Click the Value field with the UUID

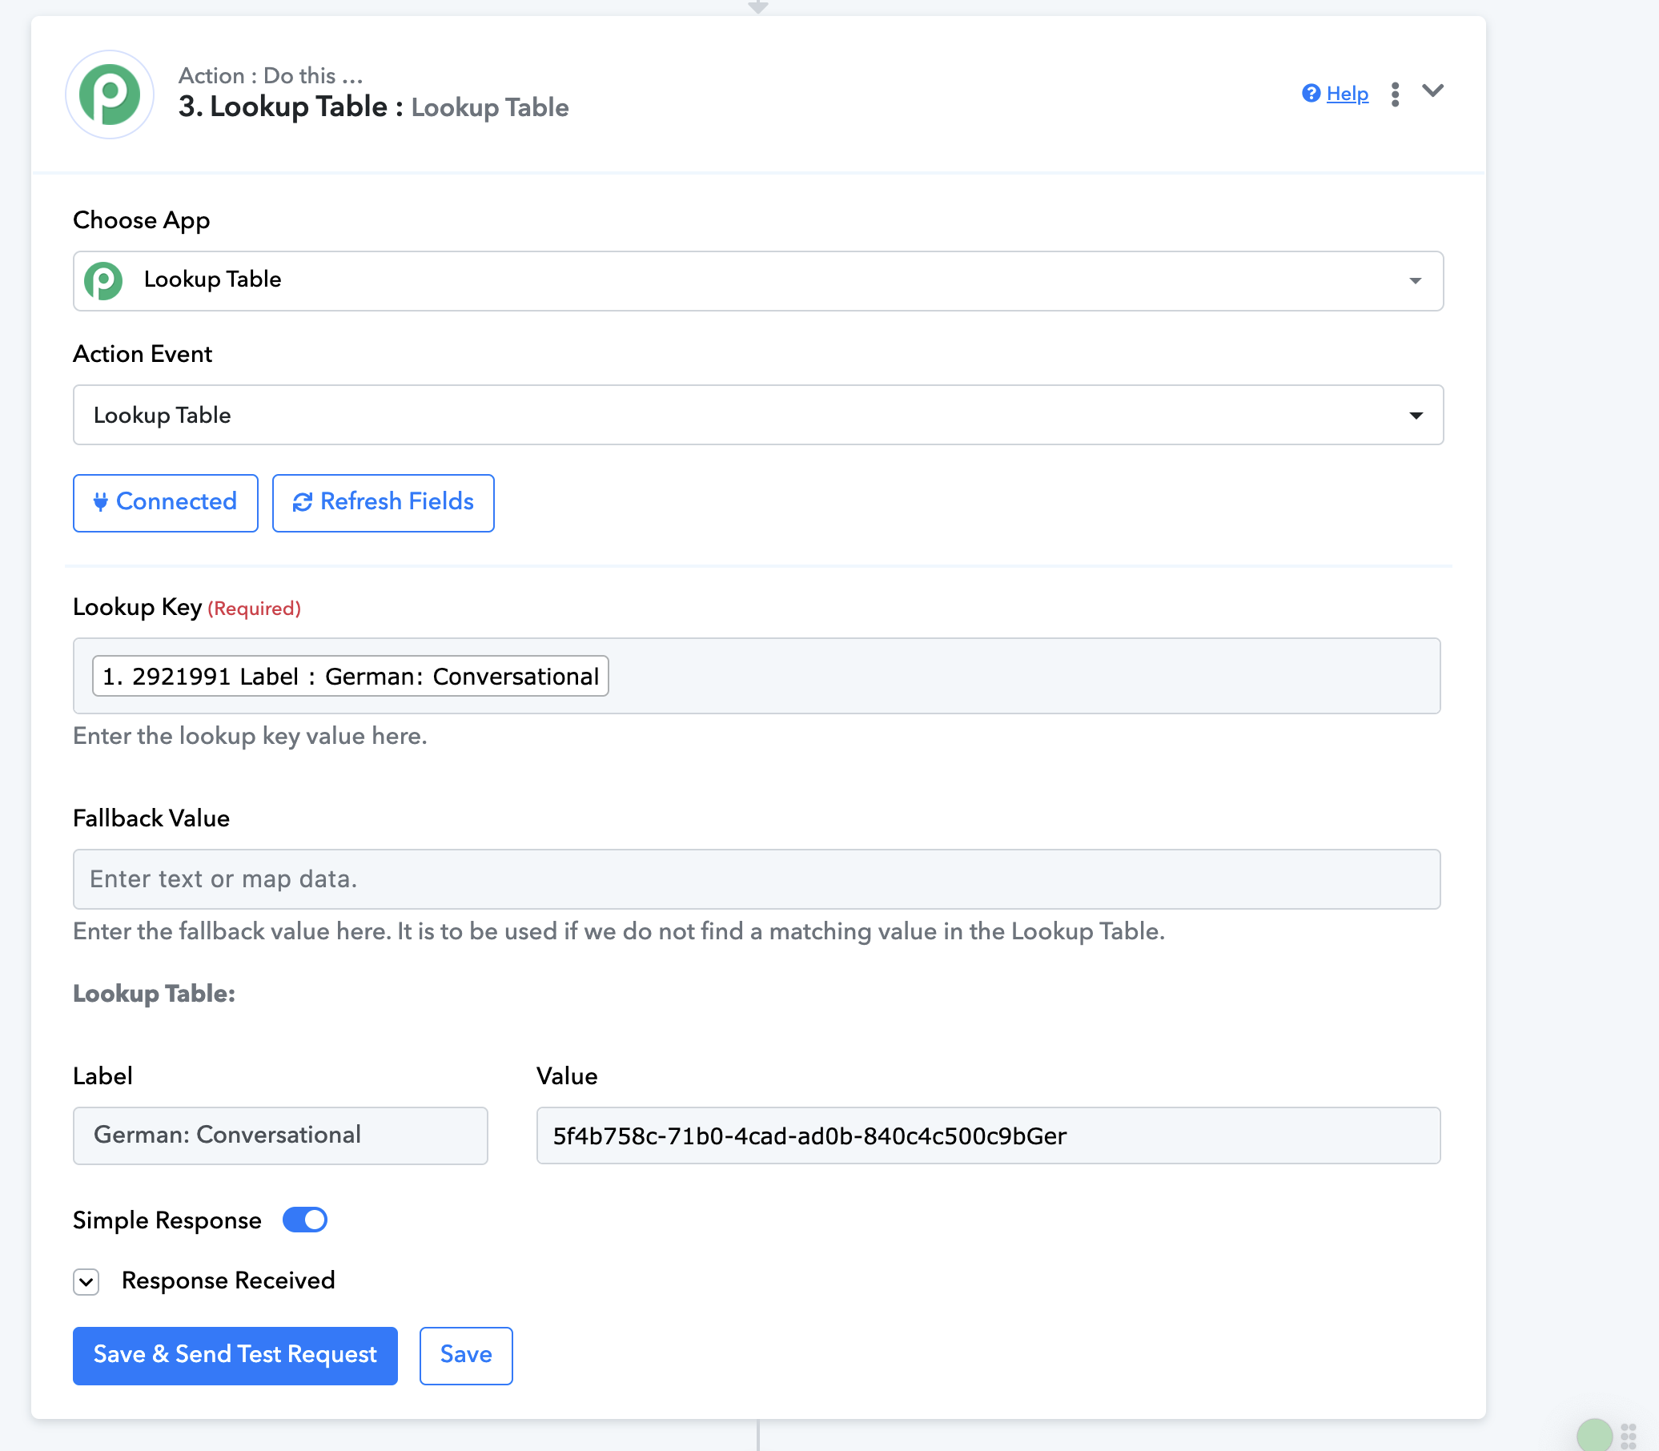click(988, 1135)
